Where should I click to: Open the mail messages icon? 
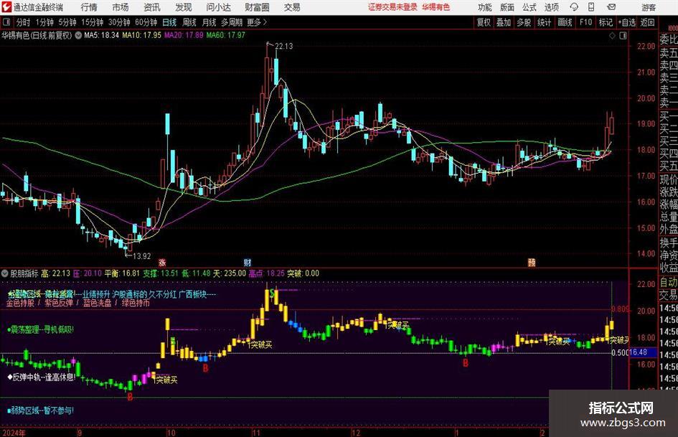pyautogui.click(x=611, y=7)
